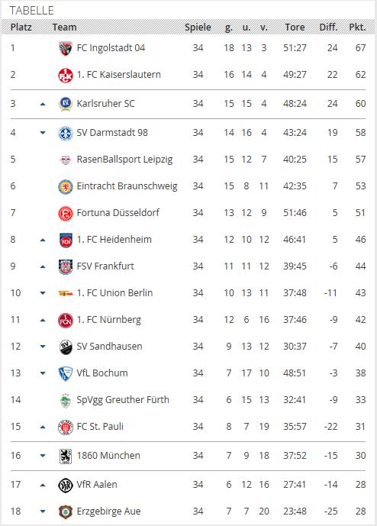Open the FSV Frankfurt team link
Viewport: 377px width, 526px height.
(x=105, y=266)
